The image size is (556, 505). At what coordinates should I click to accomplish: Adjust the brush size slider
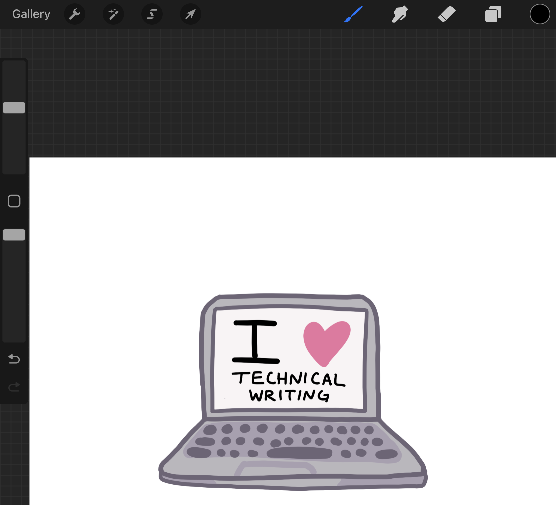click(14, 107)
